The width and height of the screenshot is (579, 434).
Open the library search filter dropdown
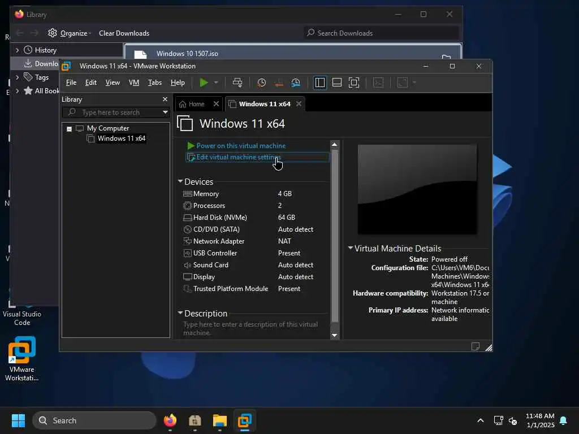coord(165,112)
